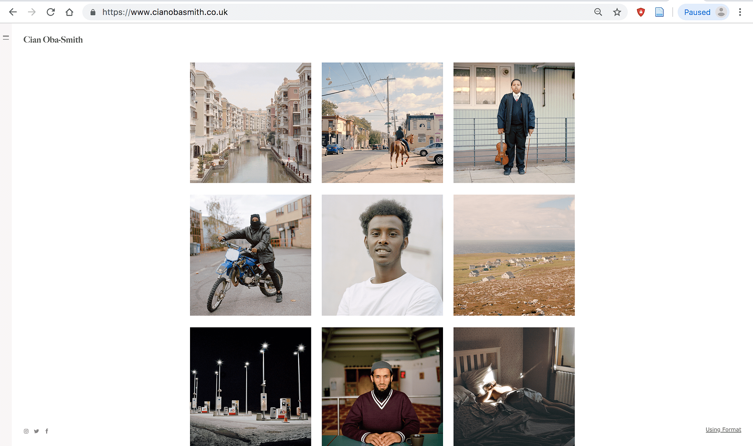Open the Instagram profile icon
The image size is (753, 446).
26,431
